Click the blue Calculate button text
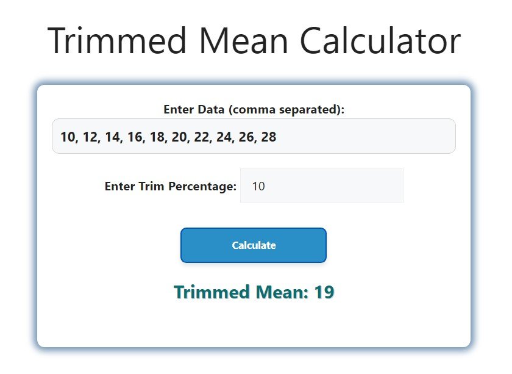512x374 pixels. click(253, 245)
